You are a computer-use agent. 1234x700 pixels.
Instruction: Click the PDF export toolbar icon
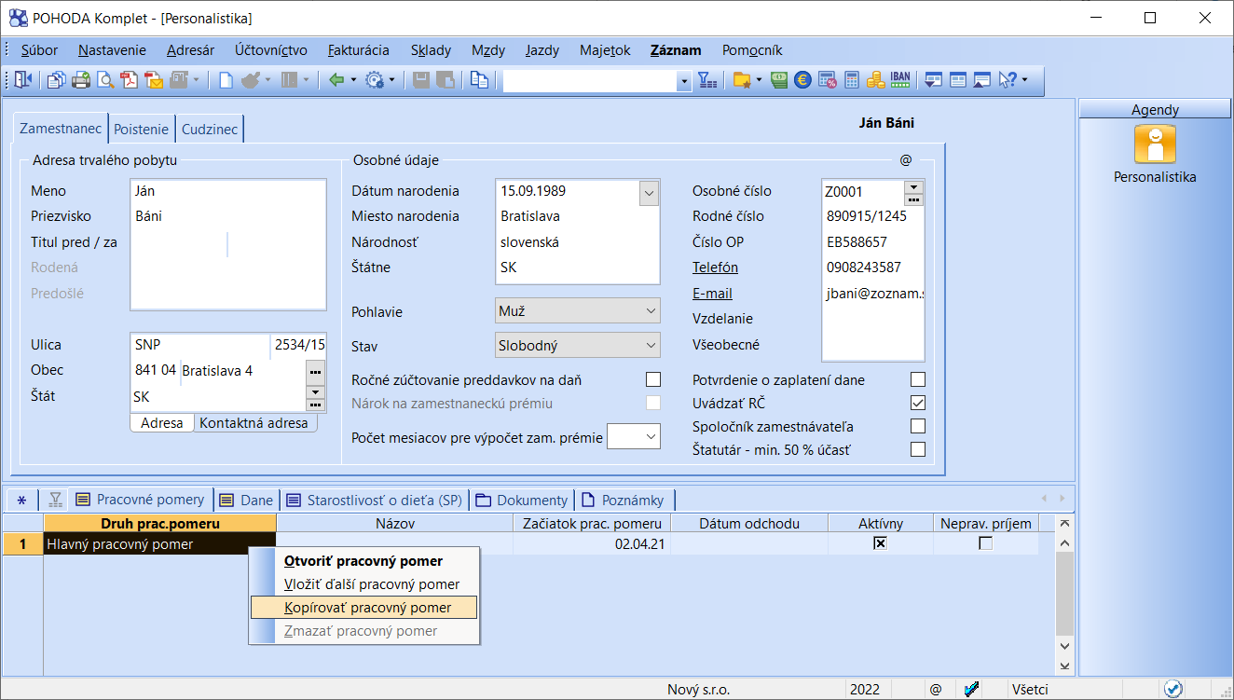130,80
